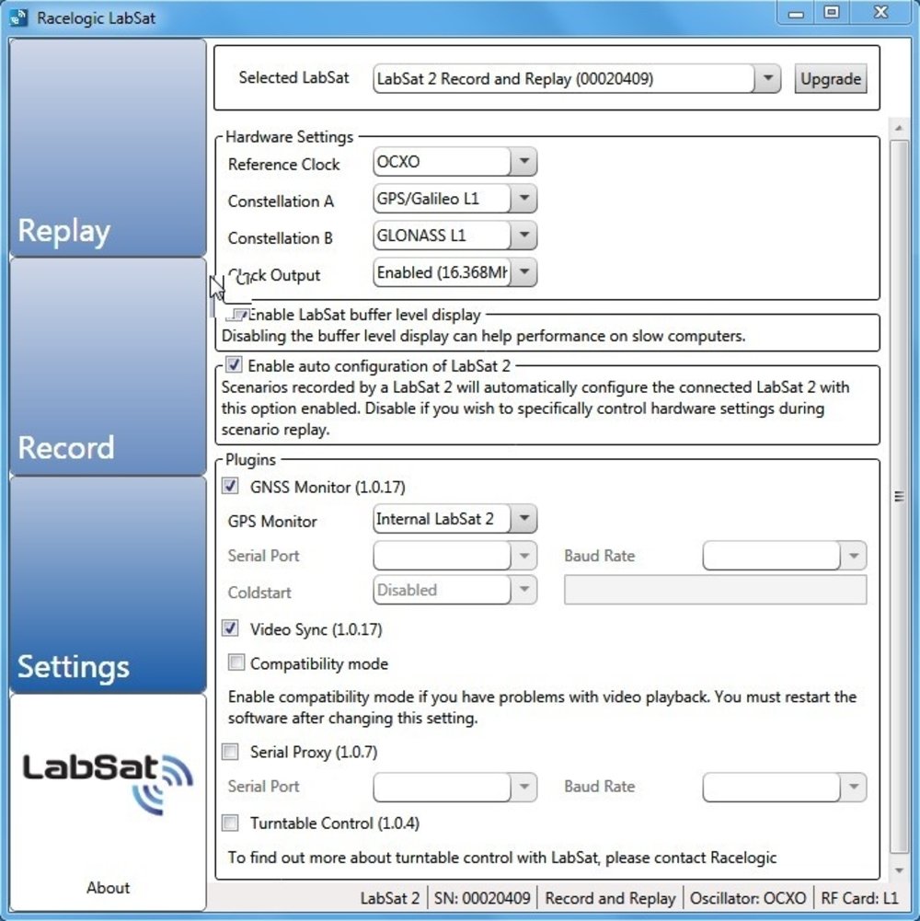Image resolution: width=920 pixels, height=921 pixels.
Task: Open the Replay tab
Action: (x=108, y=148)
